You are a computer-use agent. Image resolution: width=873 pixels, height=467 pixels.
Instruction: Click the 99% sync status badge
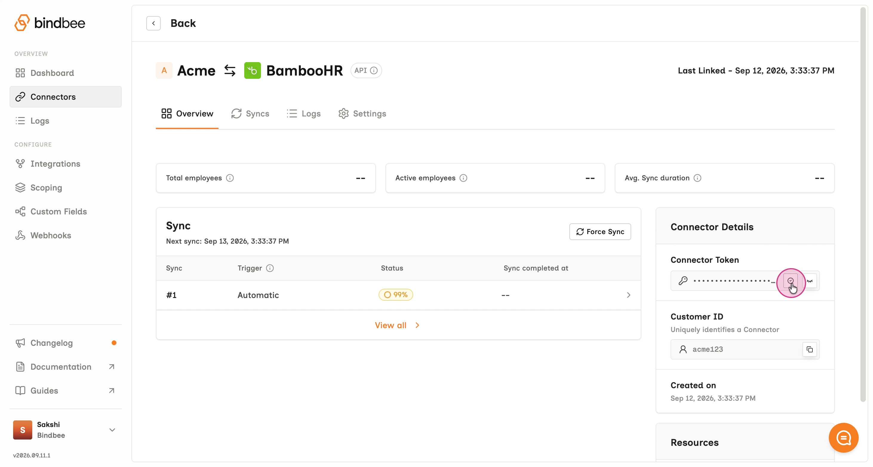pos(396,295)
